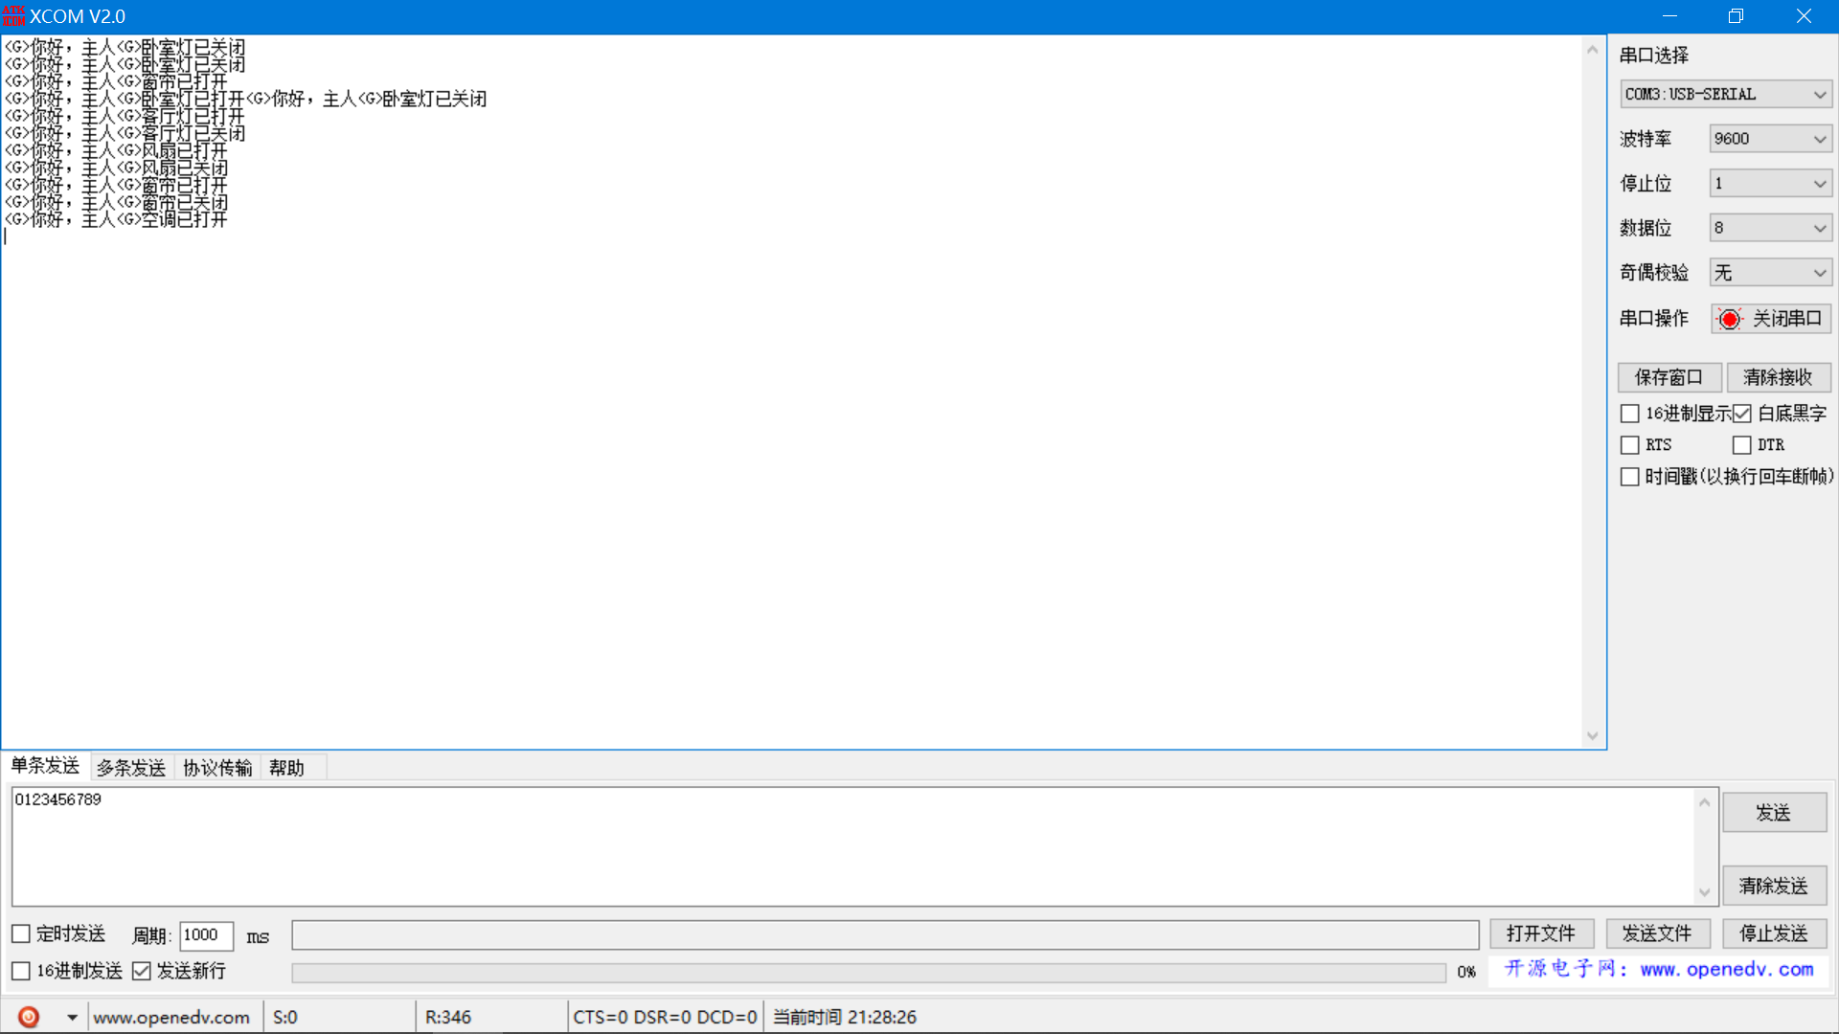
Task: Click the 周期 period input field
Action: tap(205, 935)
